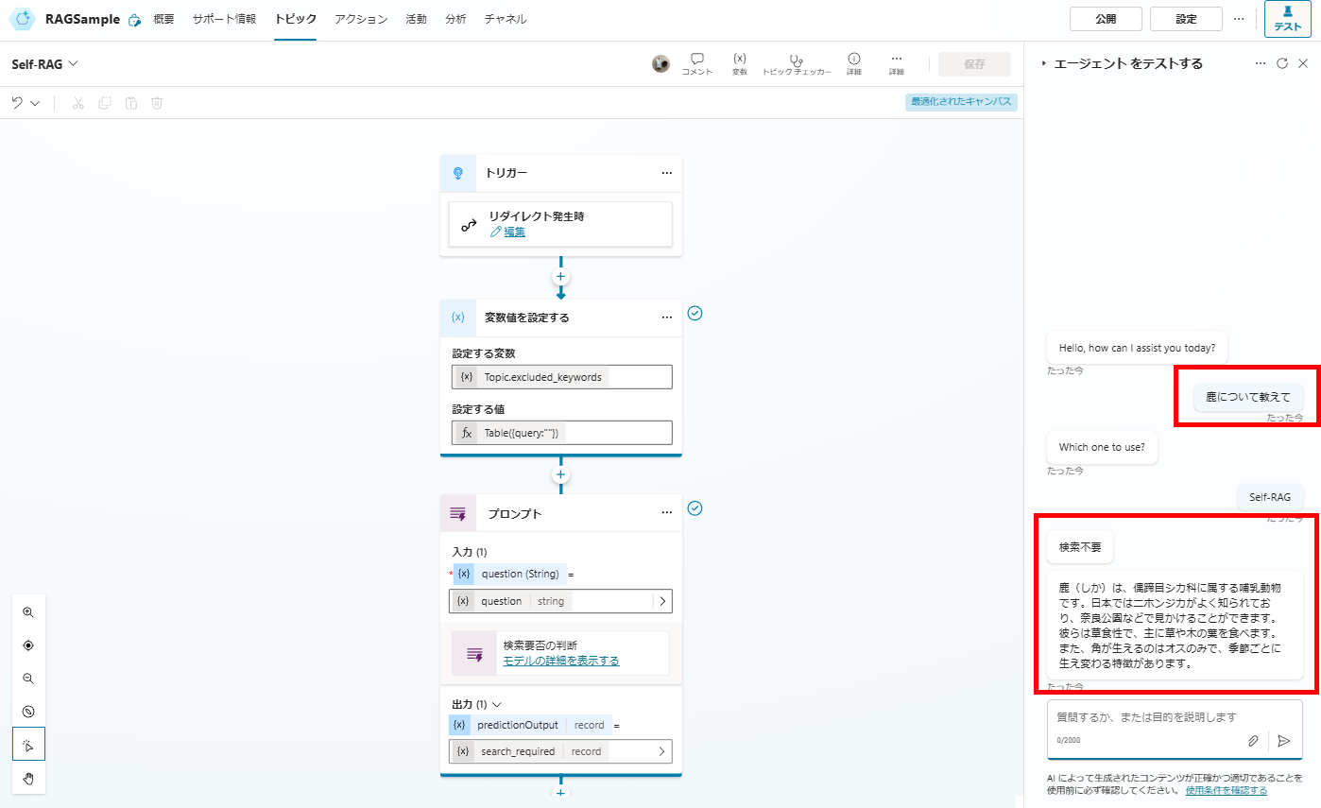The image size is (1321, 808).
Task: Click the 公開 (publish) button
Action: (1106, 18)
